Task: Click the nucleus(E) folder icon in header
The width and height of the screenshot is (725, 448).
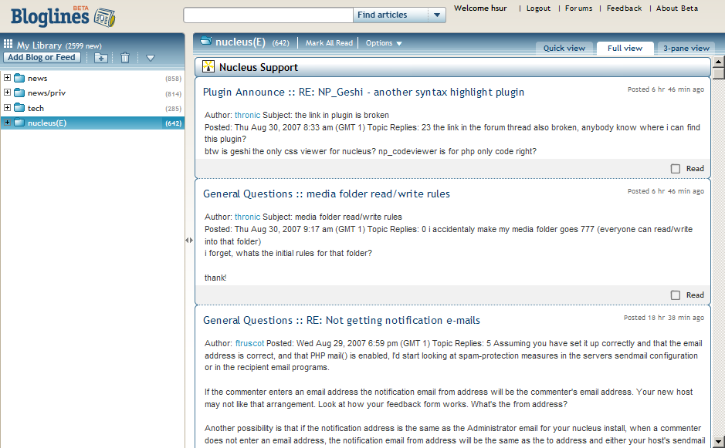Action: pyautogui.click(x=206, y=42)
